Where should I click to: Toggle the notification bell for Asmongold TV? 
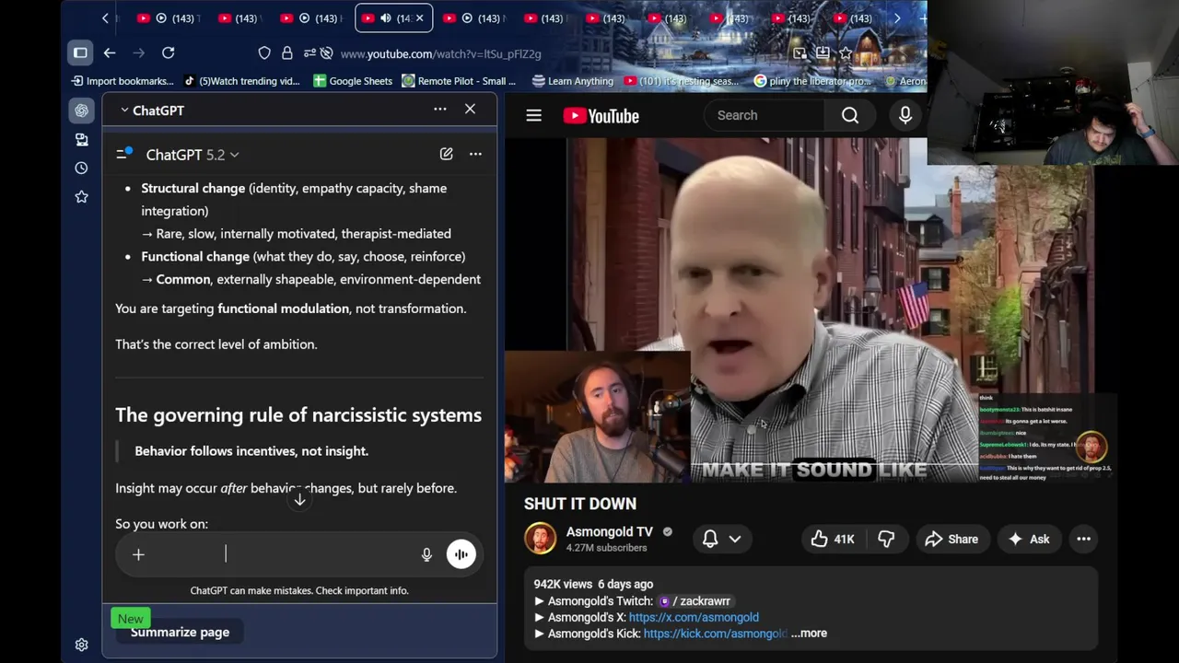pos(710,539)
